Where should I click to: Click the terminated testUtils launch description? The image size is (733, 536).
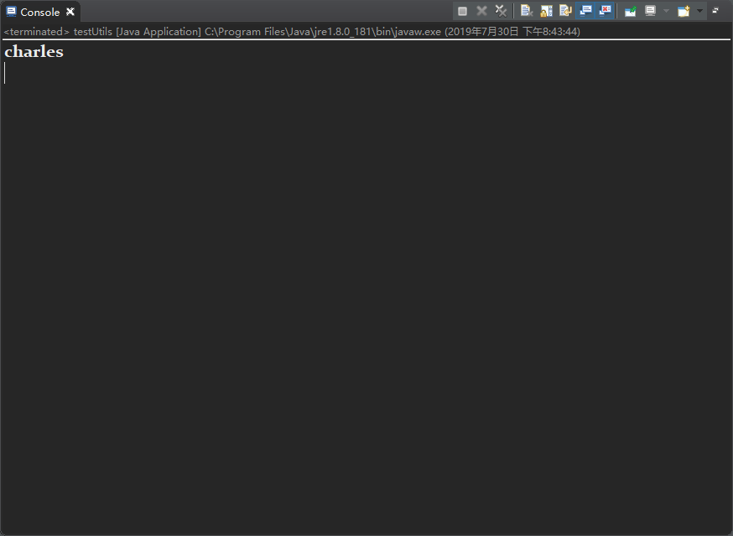click(x=292, y=32)
